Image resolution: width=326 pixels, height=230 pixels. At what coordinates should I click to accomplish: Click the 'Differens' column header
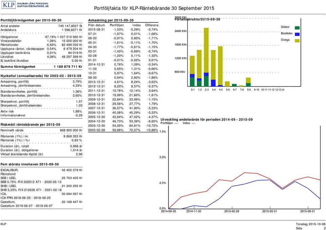click(x=152, y=25)
